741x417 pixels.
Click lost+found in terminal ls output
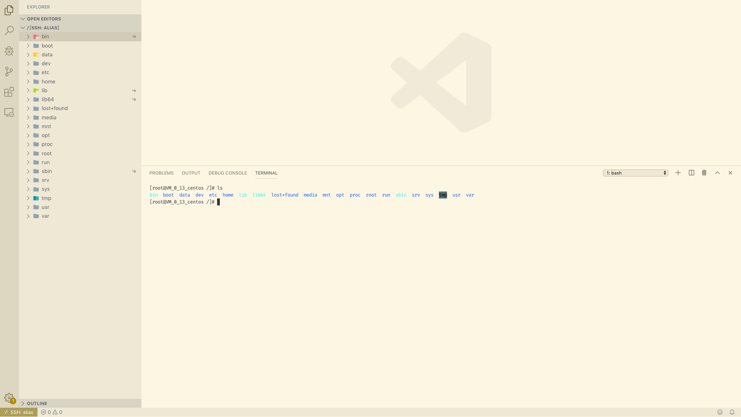pos(285,195)
